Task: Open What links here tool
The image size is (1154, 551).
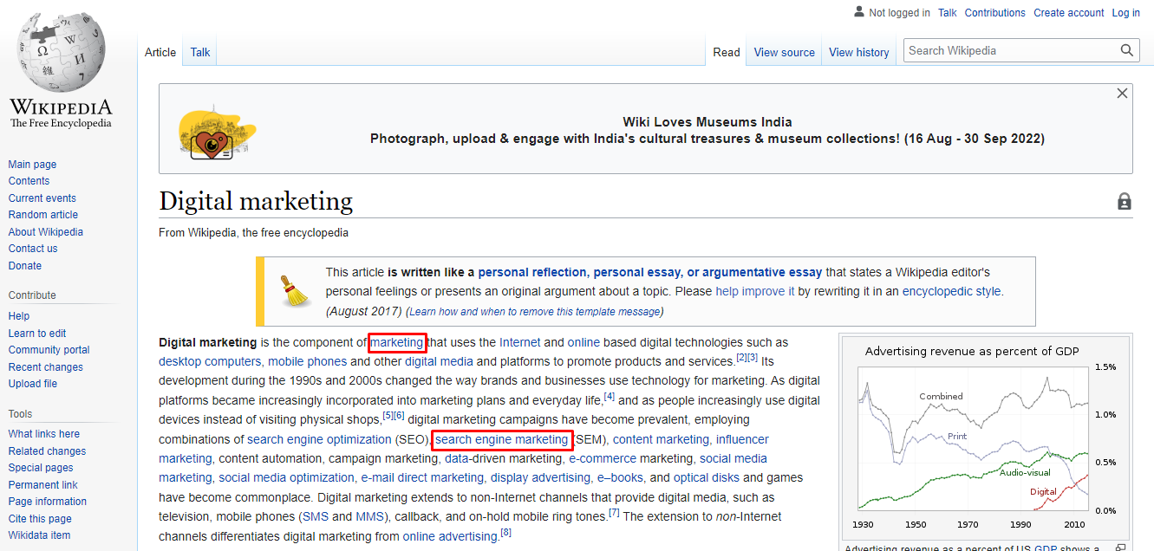Action: point(44,434)
